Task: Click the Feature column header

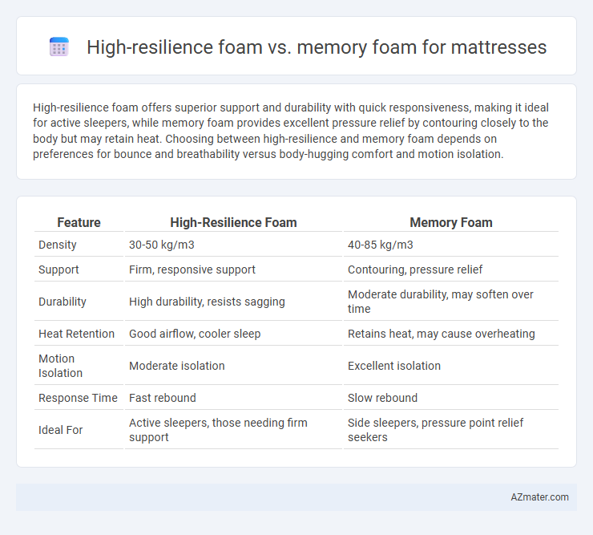Action: tap(79, 222)
